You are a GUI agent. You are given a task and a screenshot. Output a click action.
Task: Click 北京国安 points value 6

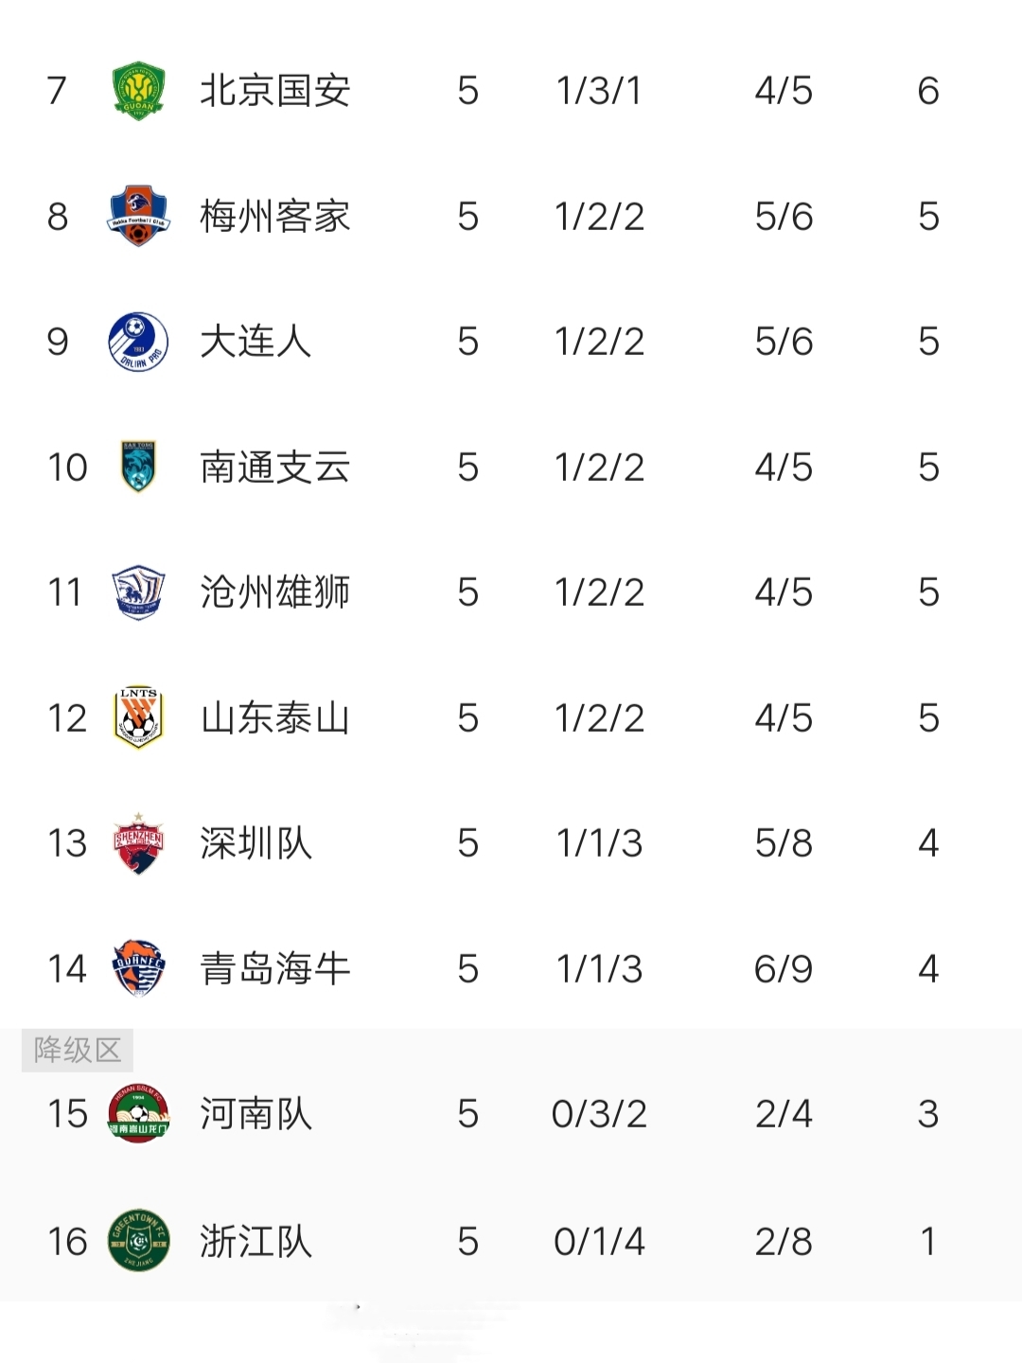pos(927,92)
